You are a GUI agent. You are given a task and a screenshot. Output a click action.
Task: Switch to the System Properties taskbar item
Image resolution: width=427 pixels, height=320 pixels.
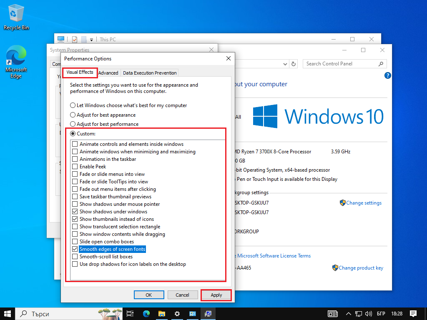tap(208, 314)
